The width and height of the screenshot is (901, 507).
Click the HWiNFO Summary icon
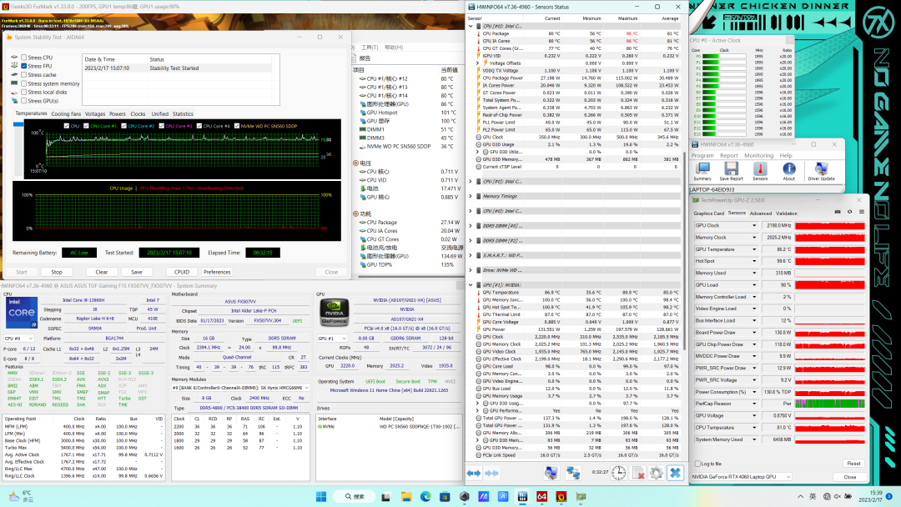pyautogui.click(x=702, y=169)
